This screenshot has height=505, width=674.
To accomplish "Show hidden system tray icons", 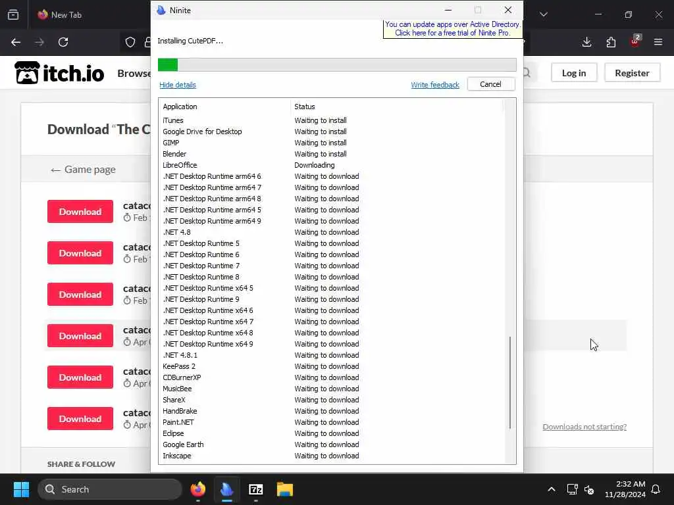I will (x=552, y=489).
